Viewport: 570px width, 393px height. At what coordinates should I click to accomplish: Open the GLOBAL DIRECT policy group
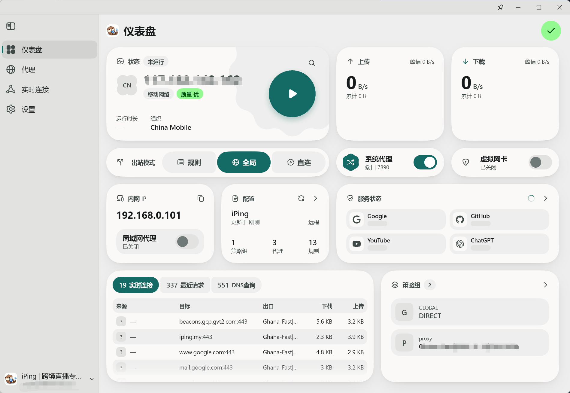470,312
